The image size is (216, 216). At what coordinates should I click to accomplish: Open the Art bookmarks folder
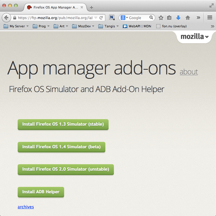[x=61, y=26]
